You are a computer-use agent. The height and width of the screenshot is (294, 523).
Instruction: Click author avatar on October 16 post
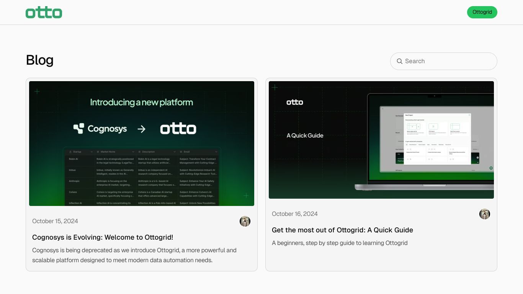485,214
